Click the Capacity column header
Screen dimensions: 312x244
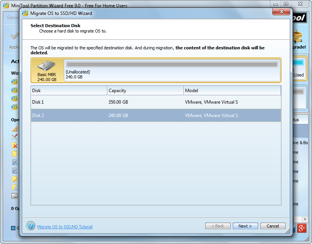tap(145, 91)
